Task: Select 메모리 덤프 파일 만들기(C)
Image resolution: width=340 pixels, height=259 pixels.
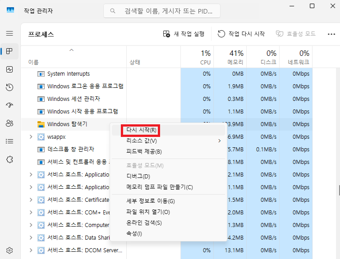Action: point(169,187)
